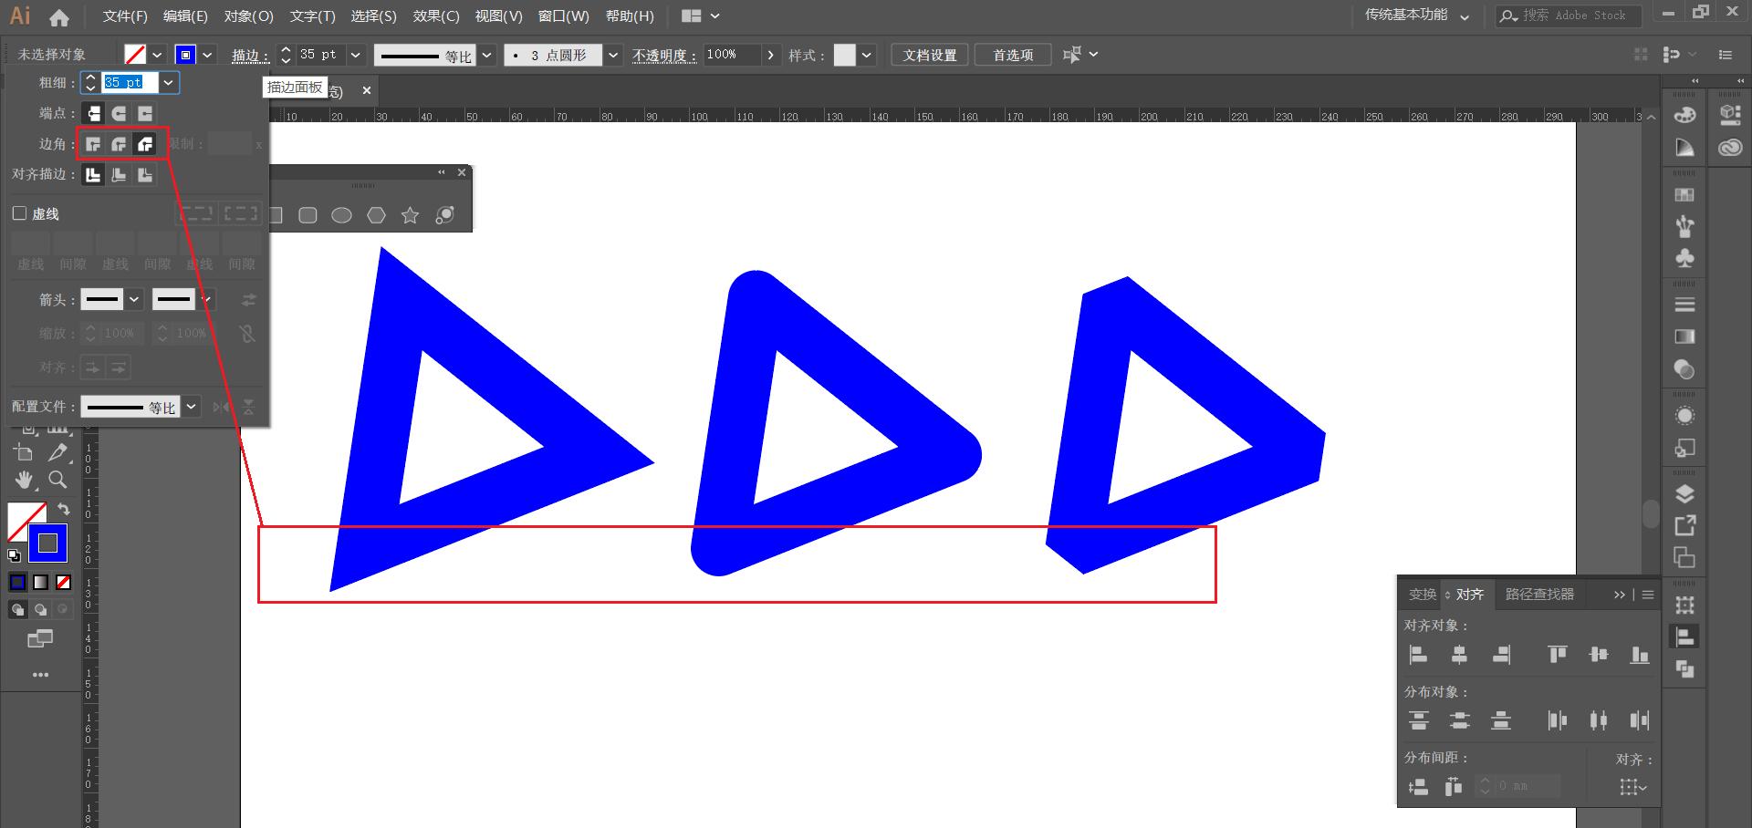Align stroke to center
The image size is (1752, 828).
click(x=93, y=174)
